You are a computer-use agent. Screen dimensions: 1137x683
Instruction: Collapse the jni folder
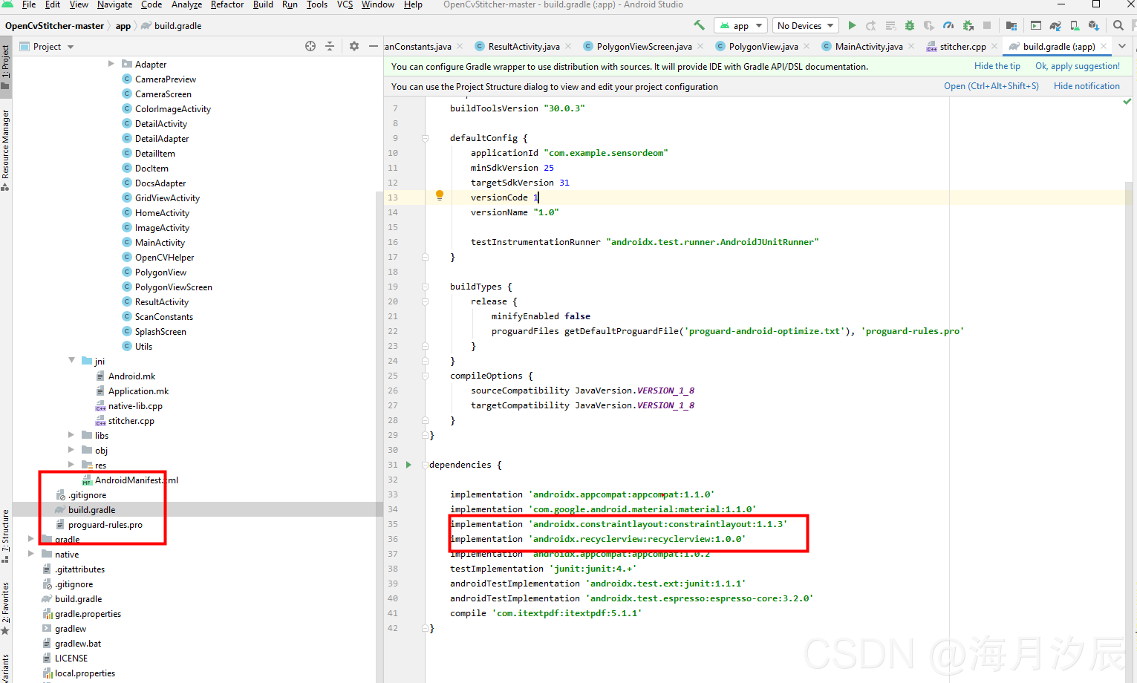72,361
